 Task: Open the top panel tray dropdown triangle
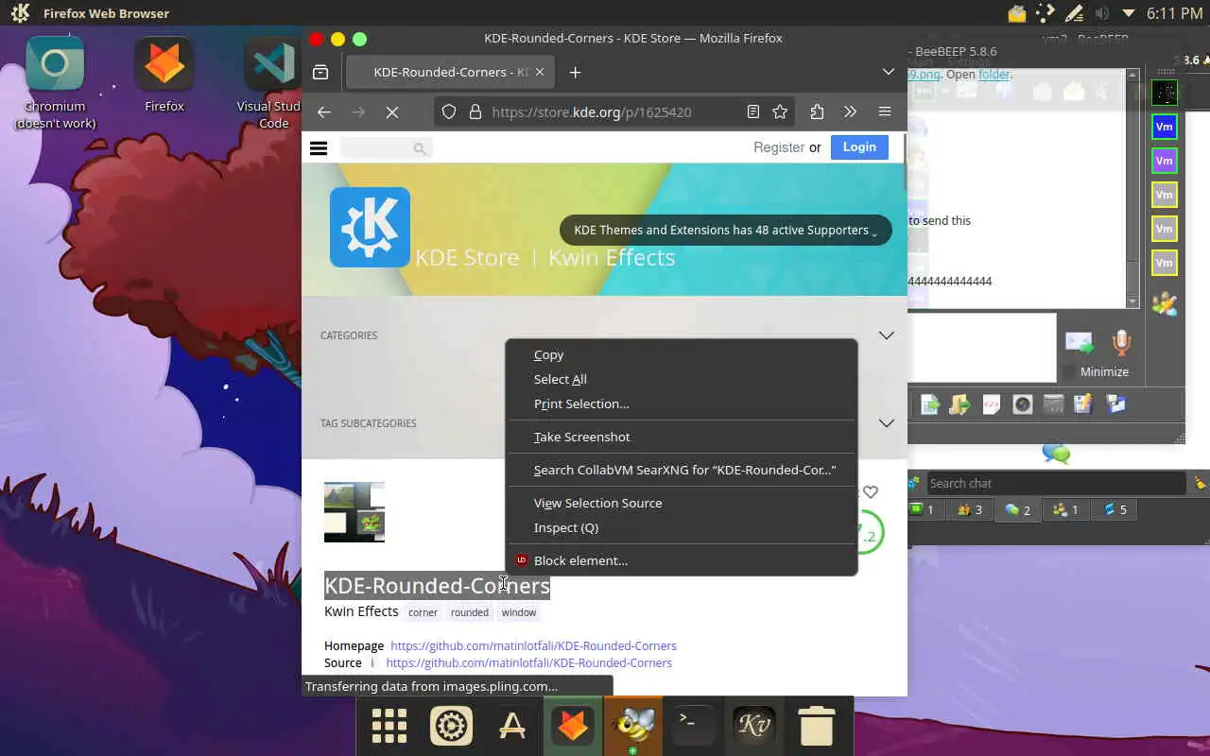(x=1128, y=13)
